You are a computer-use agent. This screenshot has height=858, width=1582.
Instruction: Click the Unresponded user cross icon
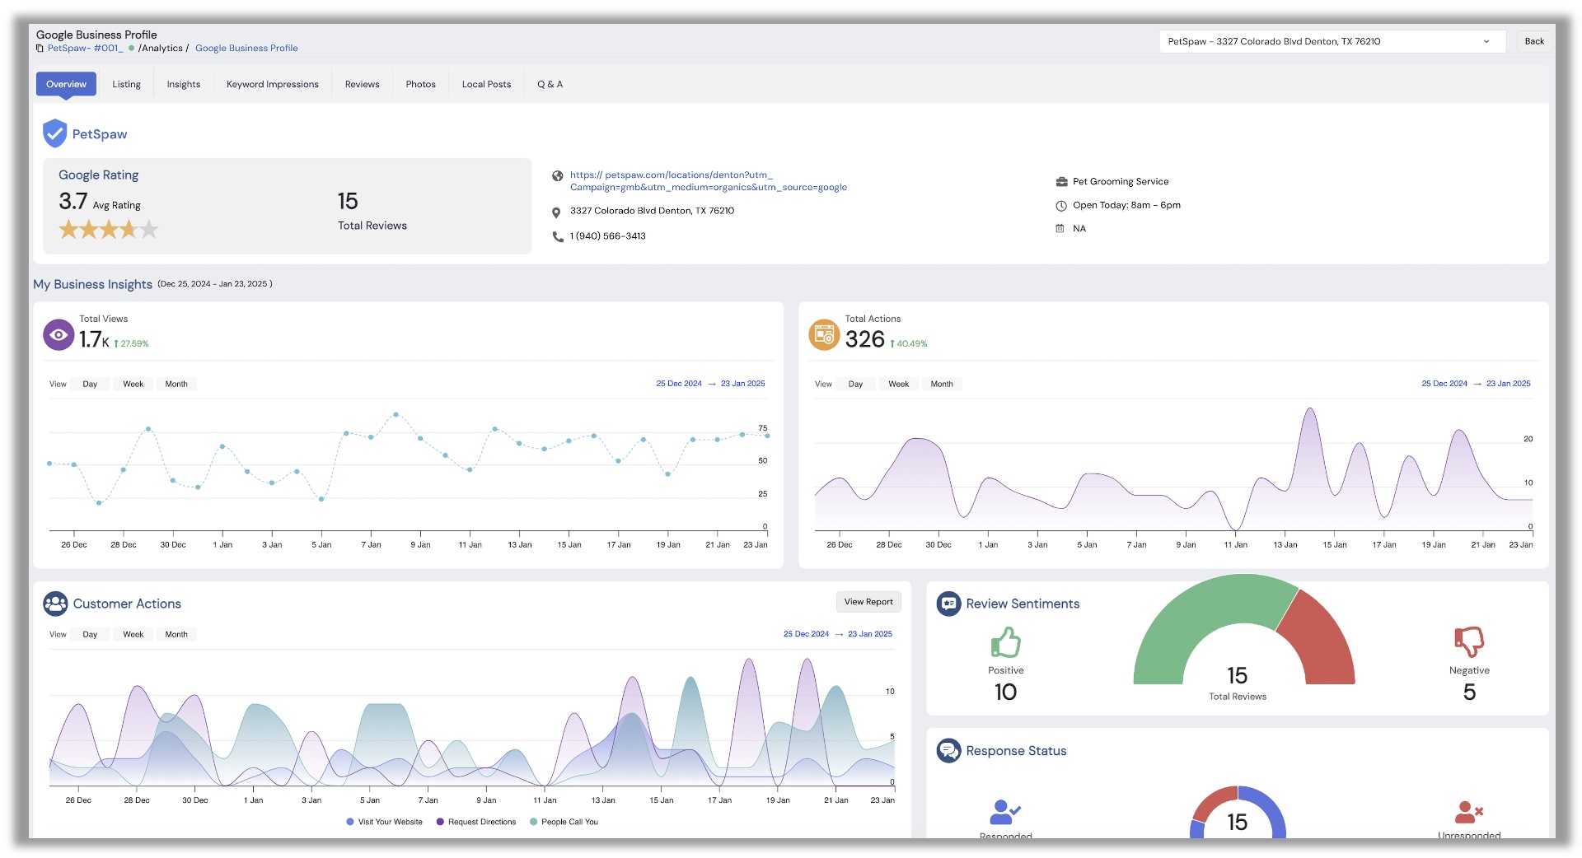pyautogui.click(x=1468, y=812)
